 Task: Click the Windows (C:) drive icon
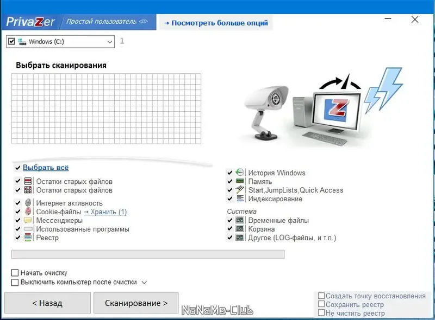coord(22,42)
